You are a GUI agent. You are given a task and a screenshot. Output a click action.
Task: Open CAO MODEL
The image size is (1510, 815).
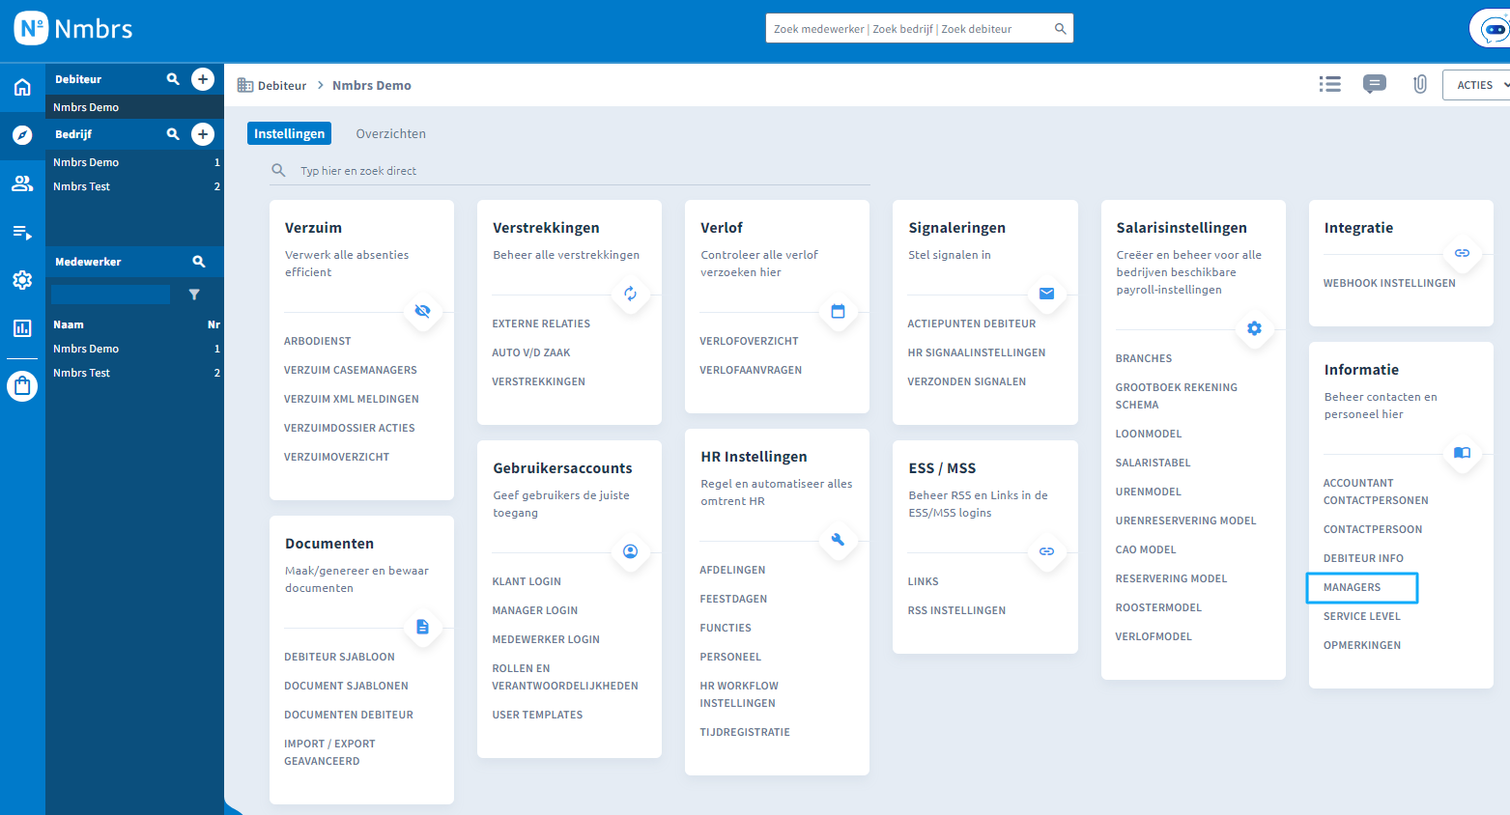tap(1146, 549)
